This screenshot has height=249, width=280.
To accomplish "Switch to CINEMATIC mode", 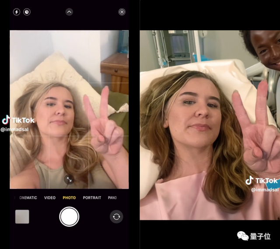I will 28,198.
